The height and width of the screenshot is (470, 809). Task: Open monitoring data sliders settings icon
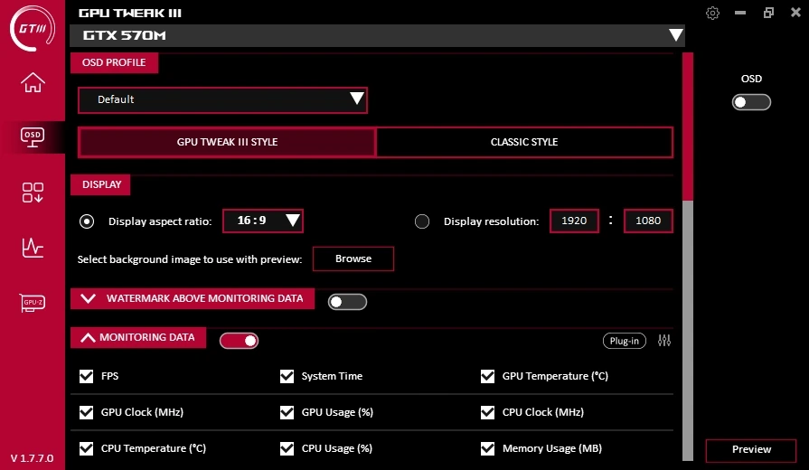664,341
